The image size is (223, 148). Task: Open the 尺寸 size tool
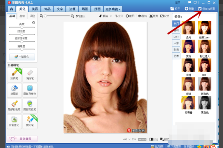coord(165,16)
